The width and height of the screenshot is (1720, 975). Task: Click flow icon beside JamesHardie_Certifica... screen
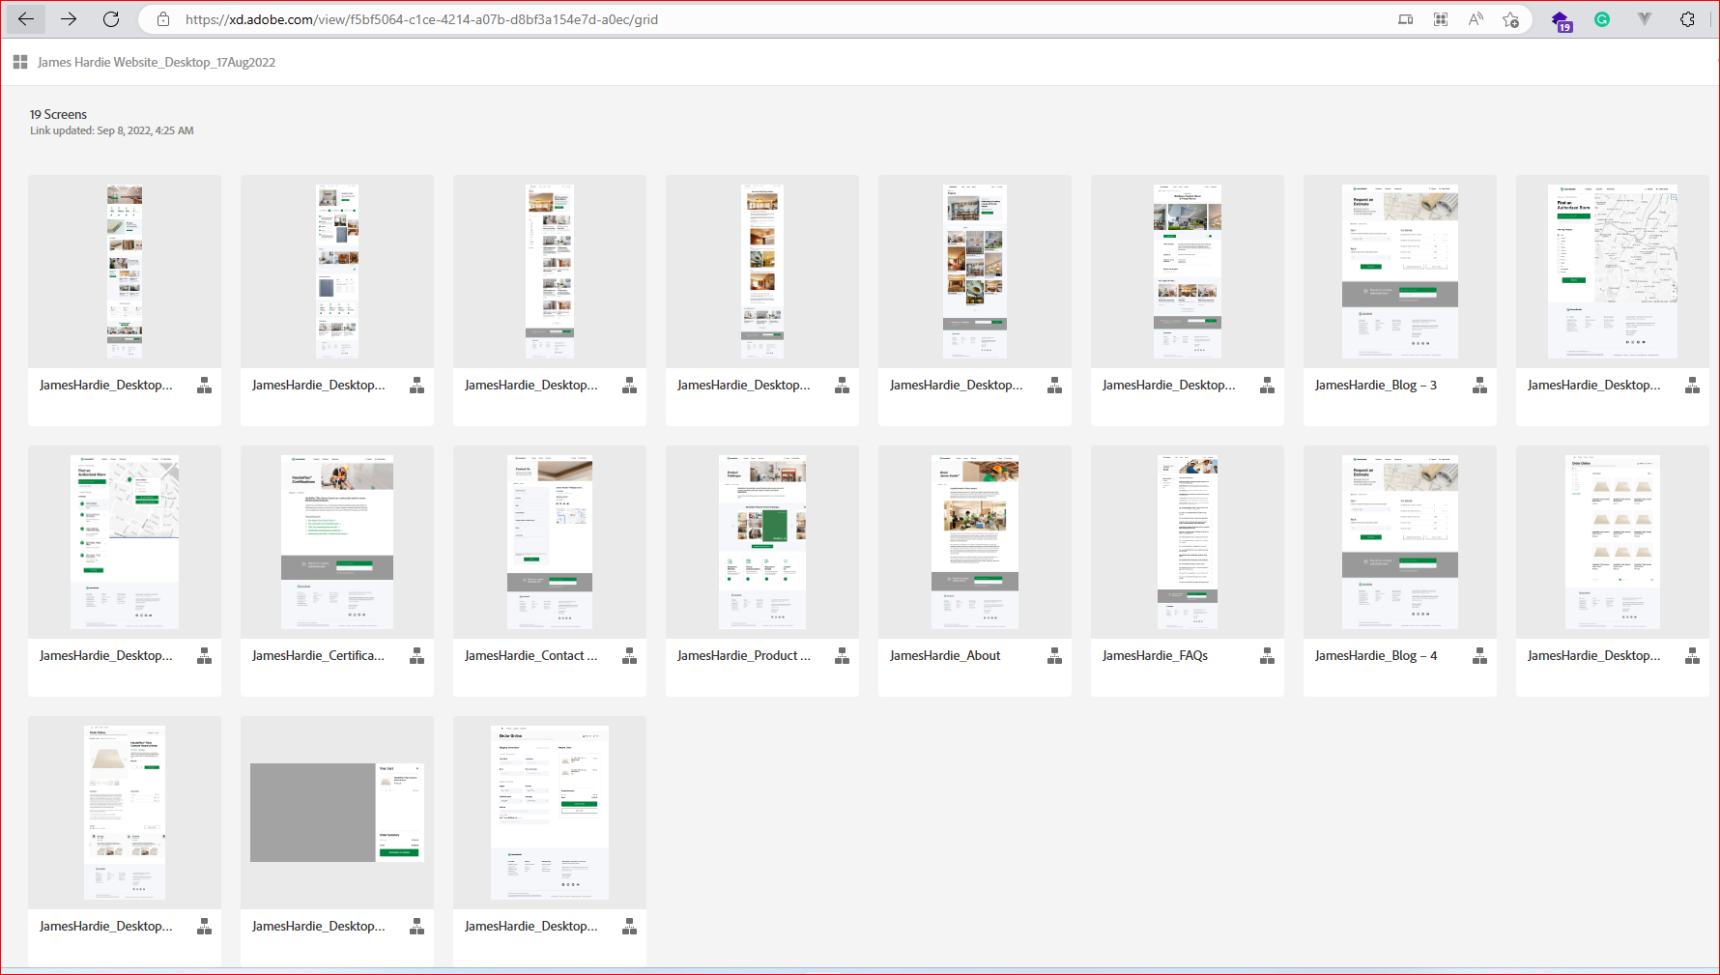pos(416,656)
